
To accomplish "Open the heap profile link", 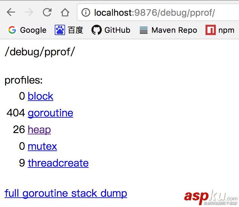I will [x=39, y=130].
